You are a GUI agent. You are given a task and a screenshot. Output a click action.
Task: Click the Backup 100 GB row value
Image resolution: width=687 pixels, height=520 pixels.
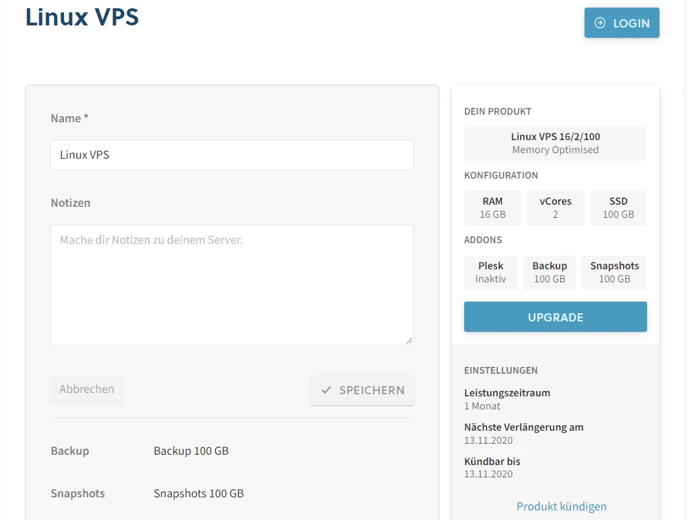[x=191, y=451]
